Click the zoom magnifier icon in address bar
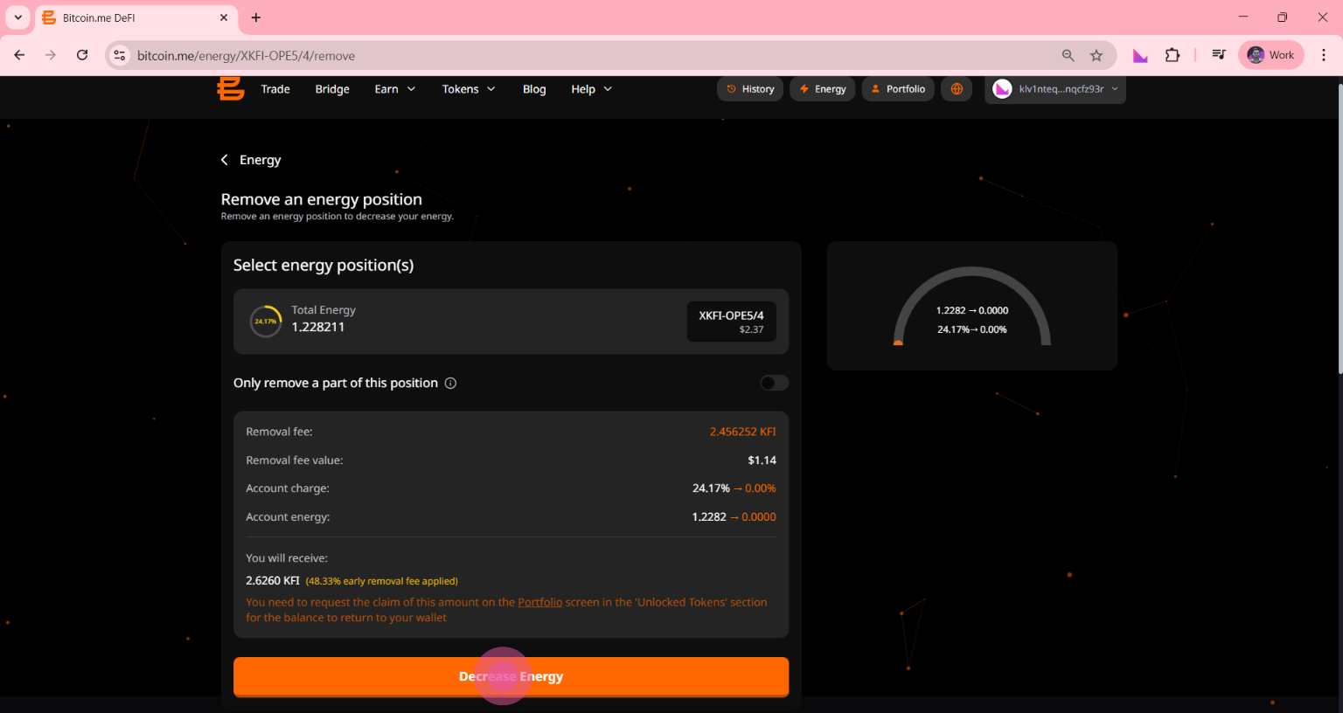This screenshot has width=1343, height=713. click(1068, 55)
